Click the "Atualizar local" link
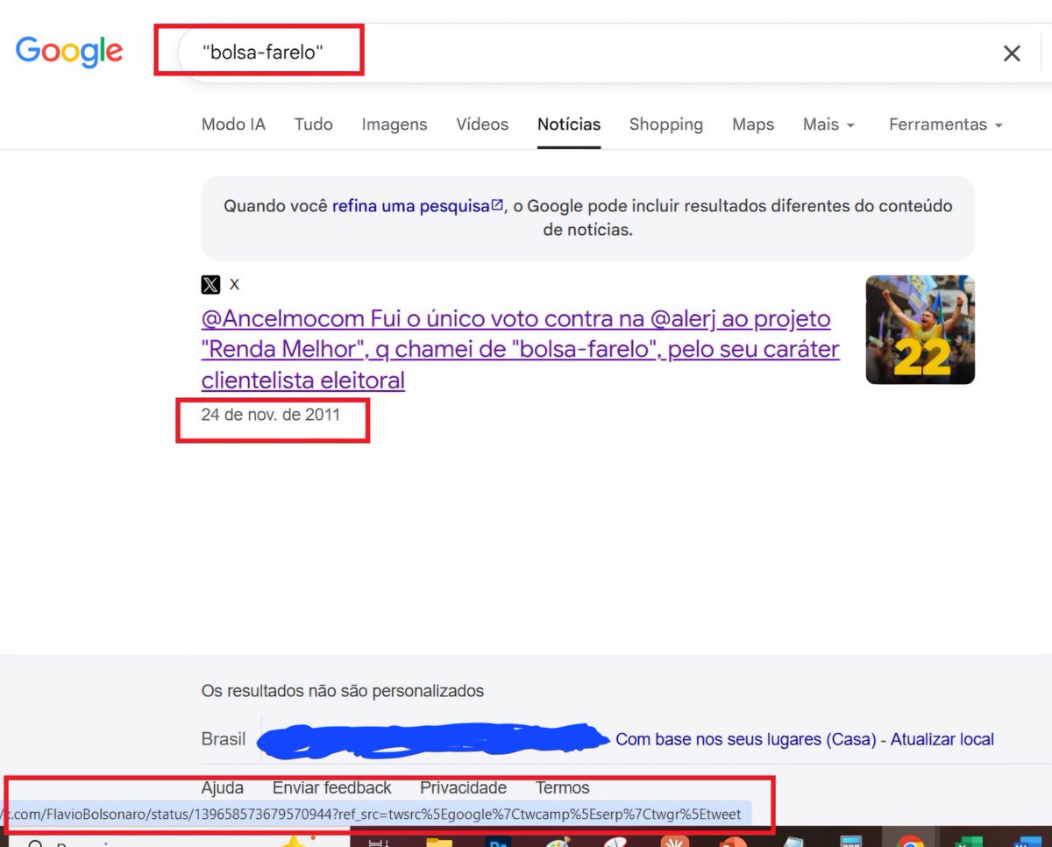The height and width of the screenshot is (847, 1052). [942, 739]
